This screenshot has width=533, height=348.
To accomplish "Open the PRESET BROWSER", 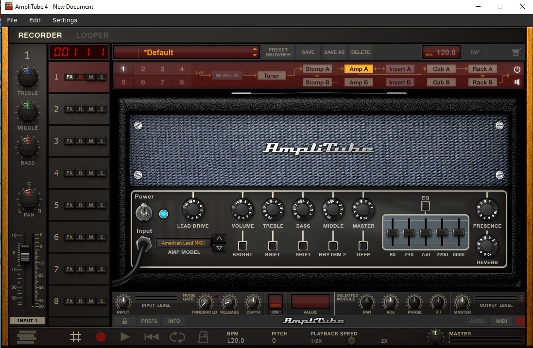I will coord(278,52).
